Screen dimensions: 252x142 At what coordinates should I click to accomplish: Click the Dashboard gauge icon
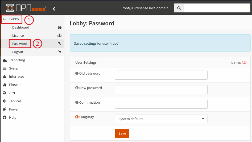(59, 27)
